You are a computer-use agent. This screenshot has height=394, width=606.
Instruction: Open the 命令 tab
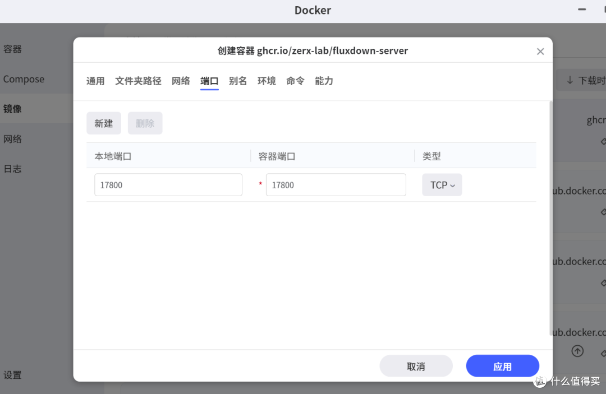(x=295, y=81)
